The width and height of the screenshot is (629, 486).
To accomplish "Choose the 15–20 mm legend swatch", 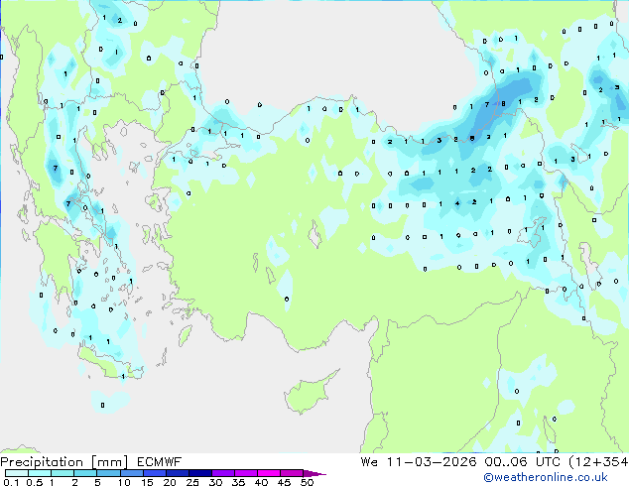I will [155, 473].
